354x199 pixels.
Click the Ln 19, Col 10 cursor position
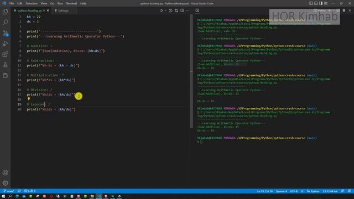[x=265, y=191]
